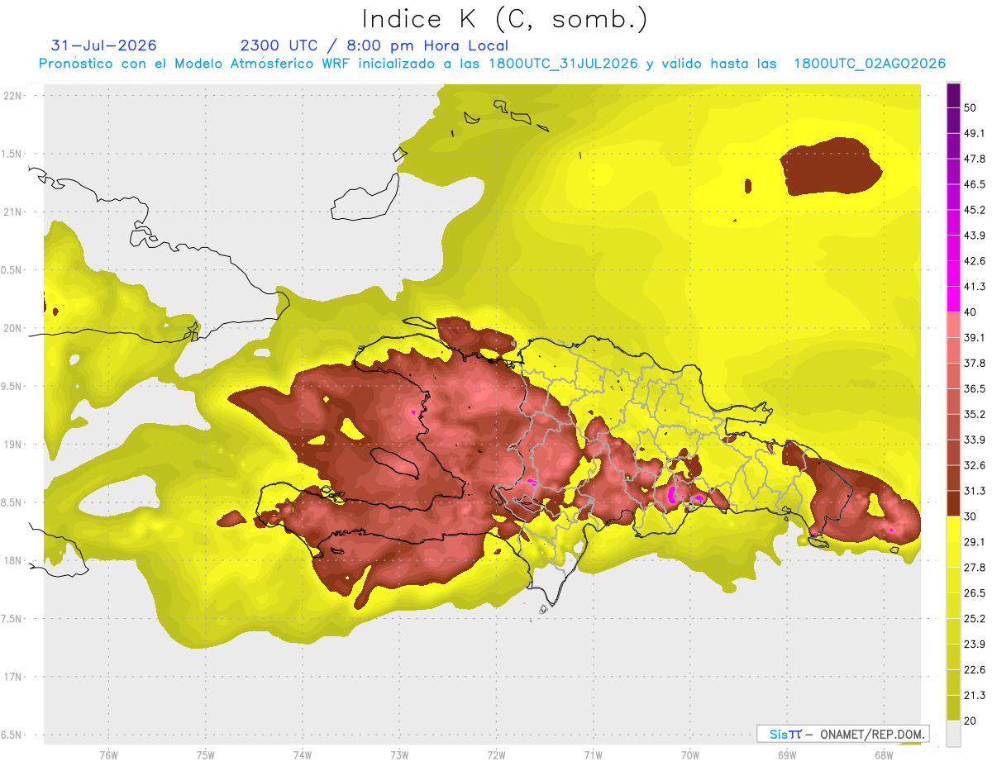992x766 pixels.
Task: Pick the bright magenta swatch between 40 and 41.3
Action: point(953,299)
